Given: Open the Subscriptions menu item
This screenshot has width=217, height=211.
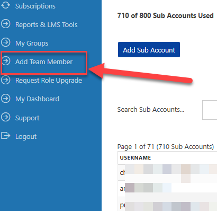Looking at the screenshot, I should tap(35, 6).
